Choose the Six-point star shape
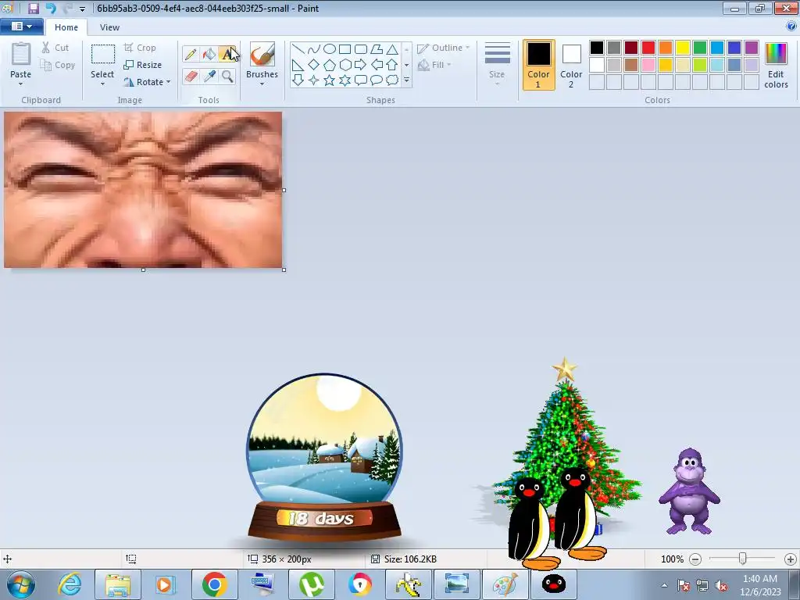Viewport: 800px width, 600px height. click(345, 80)
